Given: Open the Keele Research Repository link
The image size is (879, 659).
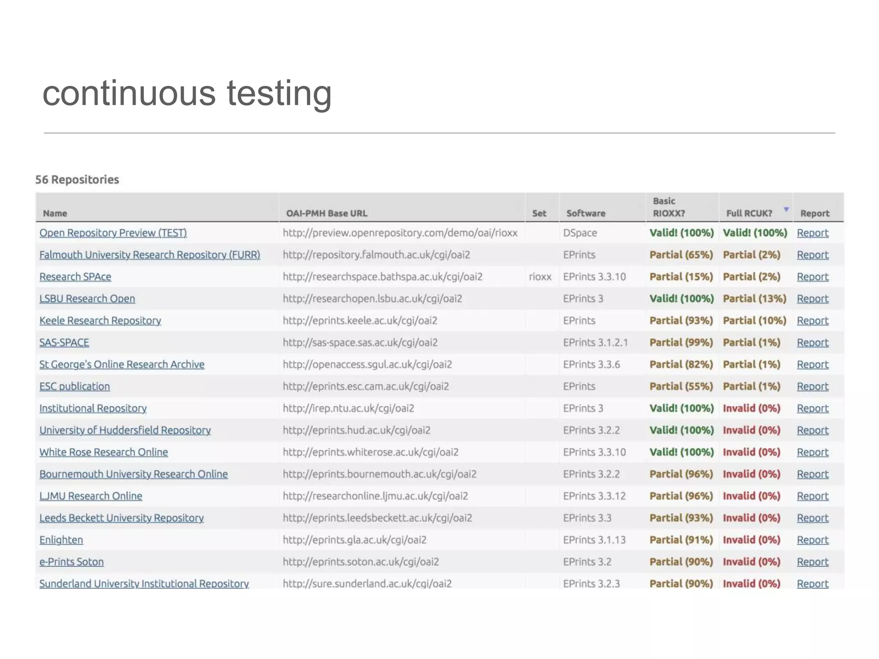Looking at the screenshot, I should tap(100, 320).
